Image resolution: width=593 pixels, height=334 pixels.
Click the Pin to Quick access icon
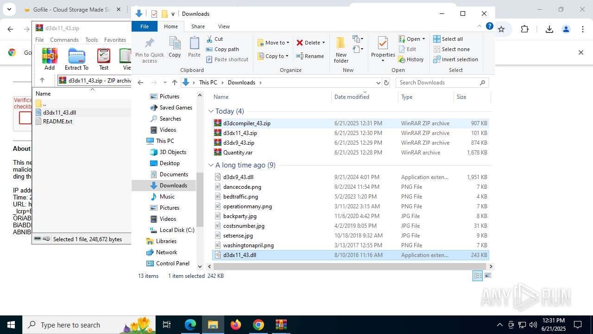[x=149, y=44]
